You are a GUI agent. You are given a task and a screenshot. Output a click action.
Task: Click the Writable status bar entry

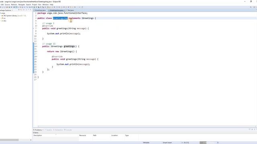146,142
